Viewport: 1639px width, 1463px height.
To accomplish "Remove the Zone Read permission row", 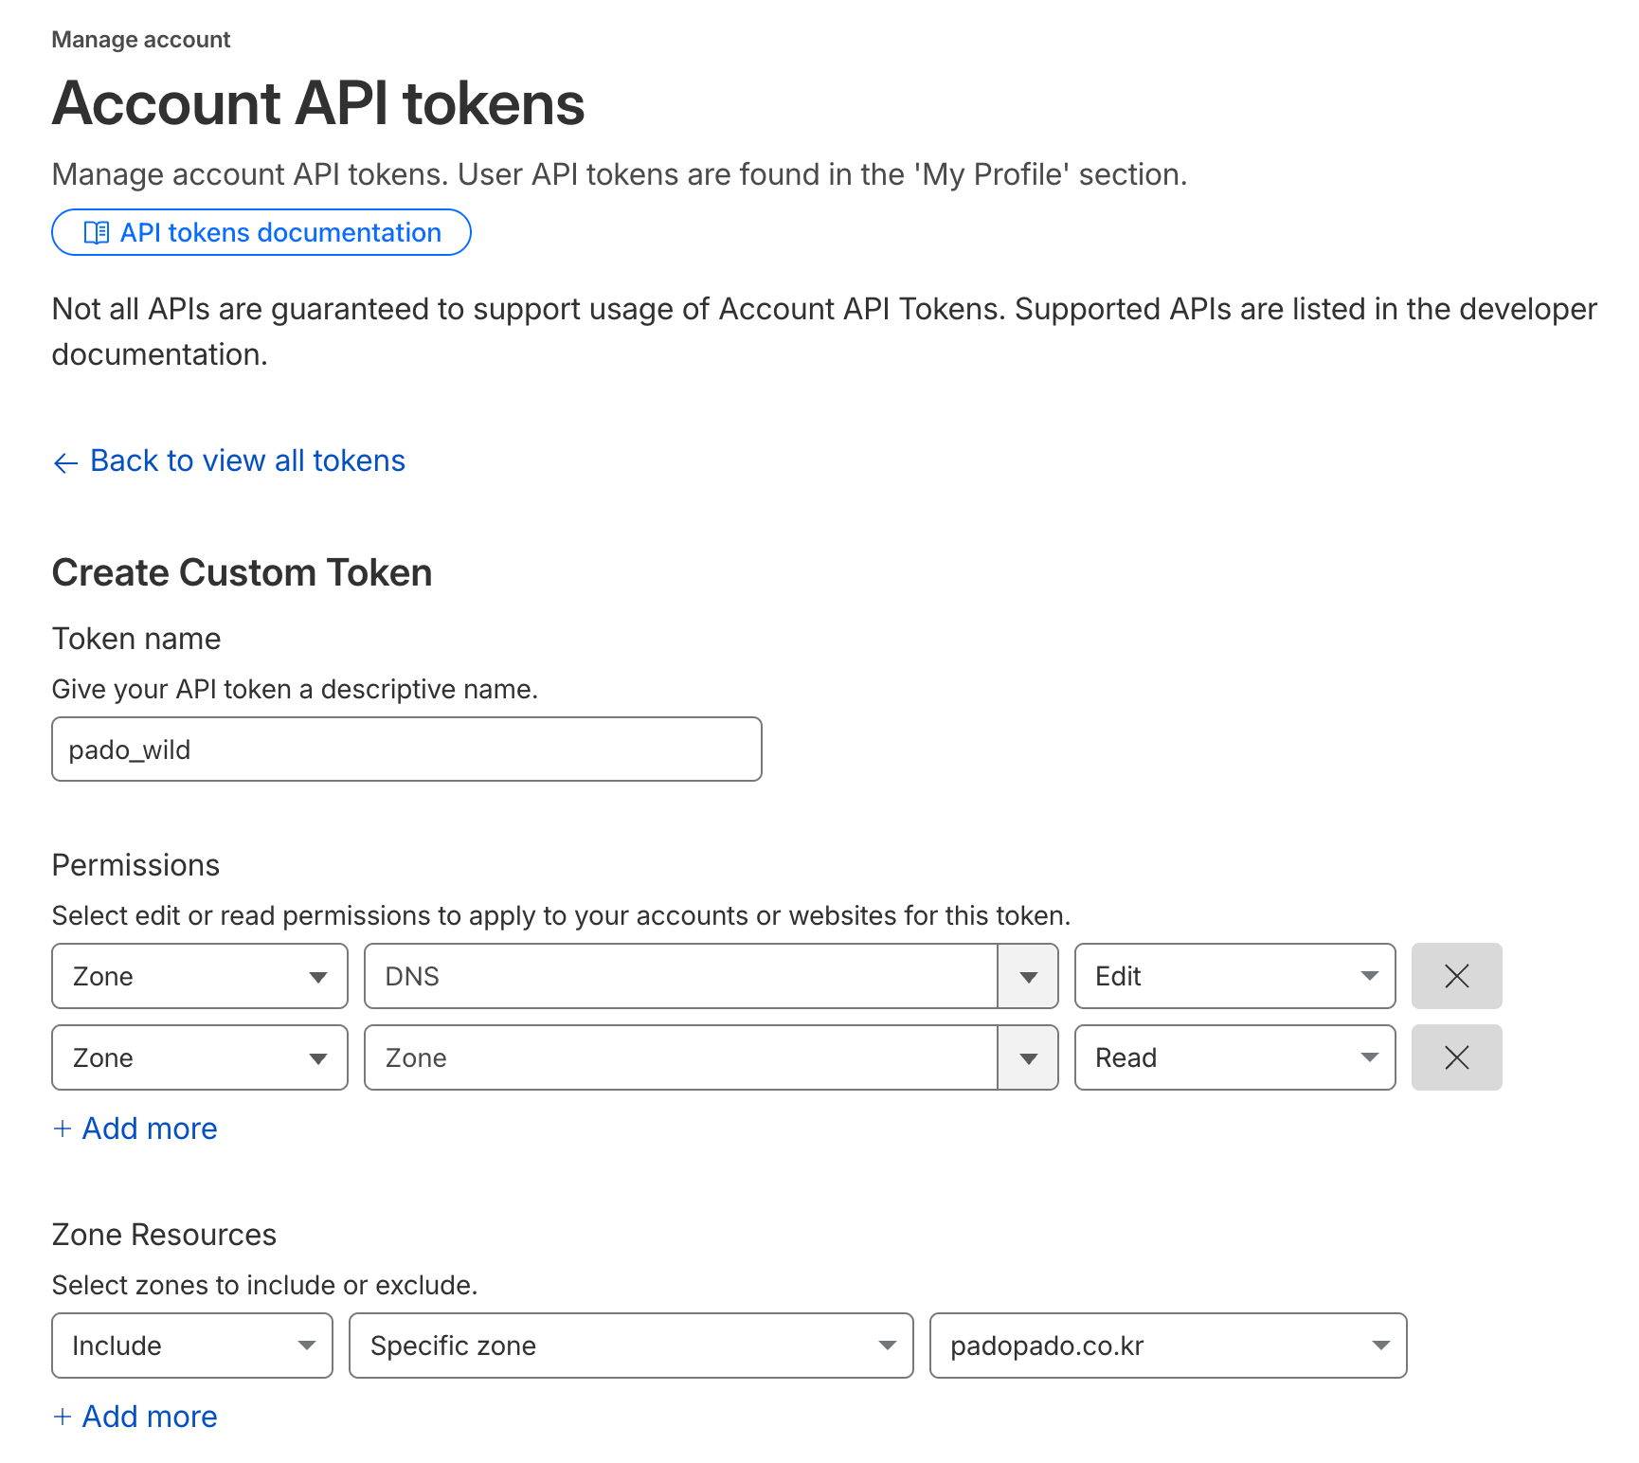I will (1455, 1057).
